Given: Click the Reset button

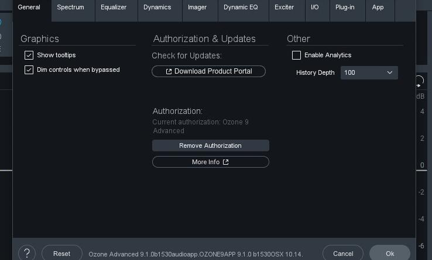Looking at the screenshot, I should click(x=62, y=254).
